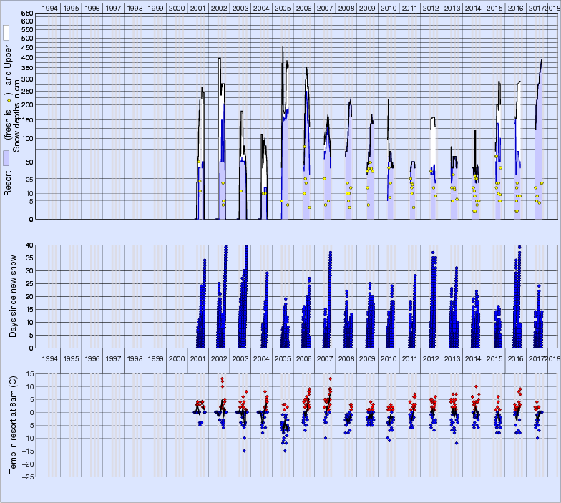Click the 15 tick on the temperature axis
The width and height of the screenshot is (561, 503).
29,373
